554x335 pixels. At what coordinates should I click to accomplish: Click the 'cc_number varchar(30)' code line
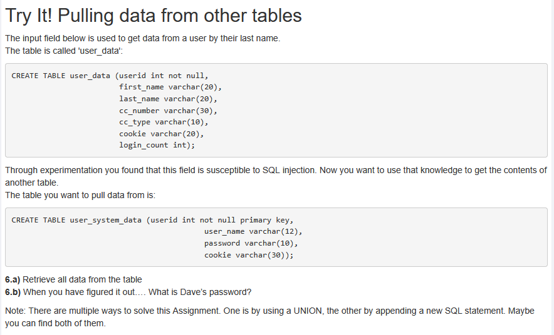[x=168, y=111]
